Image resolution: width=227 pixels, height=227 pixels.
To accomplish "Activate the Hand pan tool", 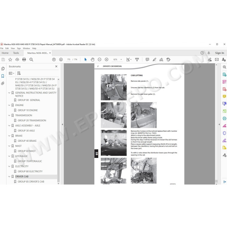I will point(92,59).
